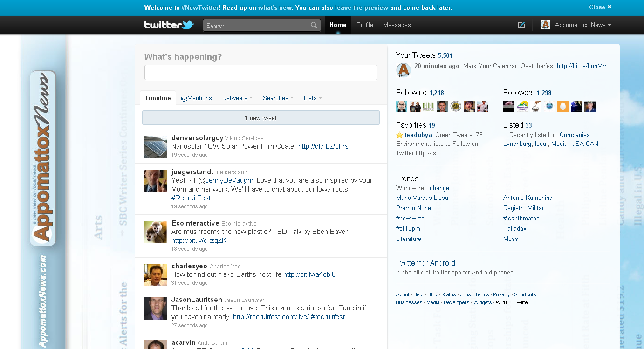This screenshot has width=644, height=349.
Task: Open charlesyeo's profile picture
Action: tap(156, 275)
